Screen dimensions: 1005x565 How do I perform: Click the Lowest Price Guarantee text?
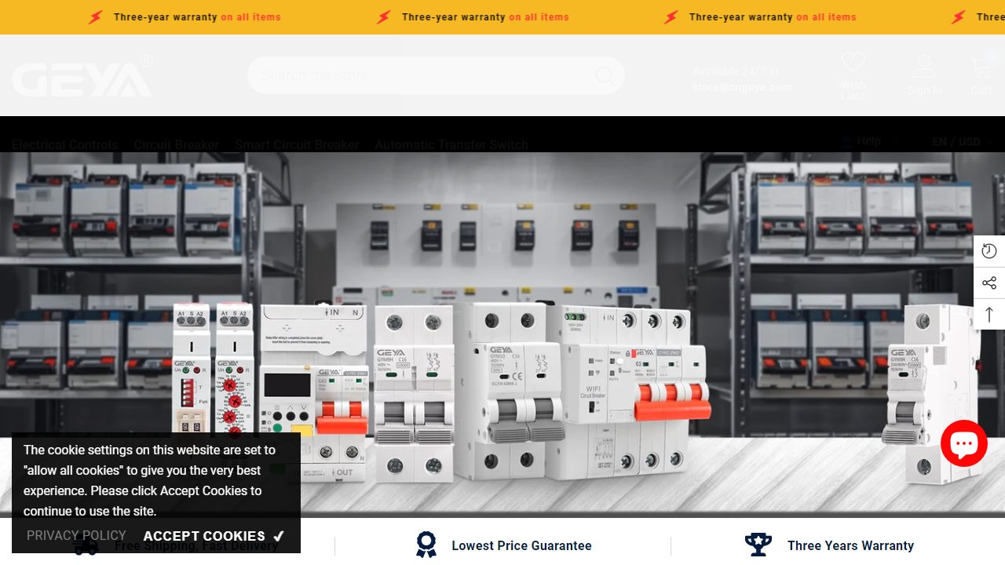[521, 545]
